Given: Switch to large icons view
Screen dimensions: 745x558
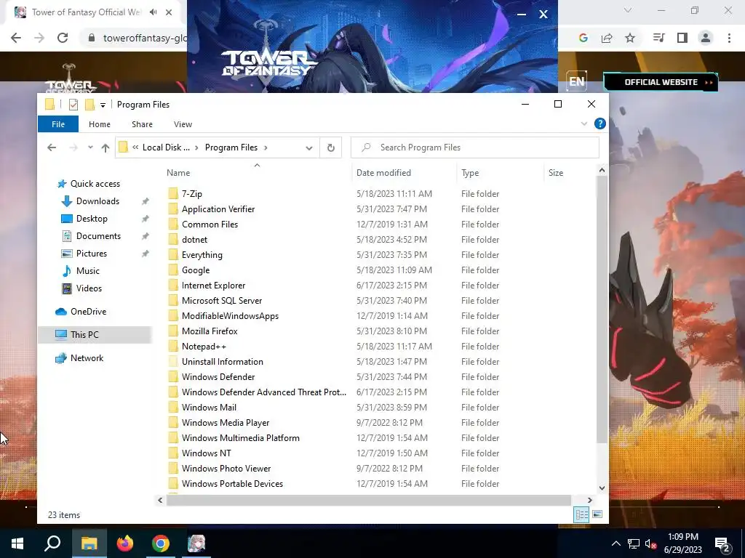Looking at the screenshot, I should click(597, 515).
